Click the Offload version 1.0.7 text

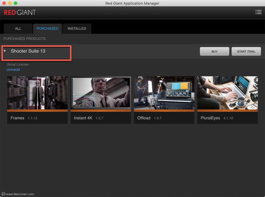point(158,118)
